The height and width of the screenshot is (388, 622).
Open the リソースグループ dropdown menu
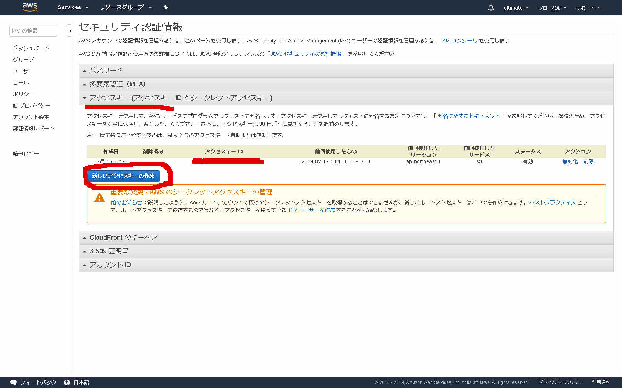[126, 7]
